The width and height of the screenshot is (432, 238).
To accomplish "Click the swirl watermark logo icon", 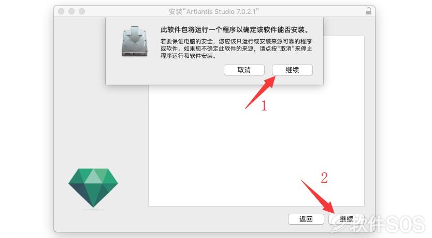I will point(340,223).
